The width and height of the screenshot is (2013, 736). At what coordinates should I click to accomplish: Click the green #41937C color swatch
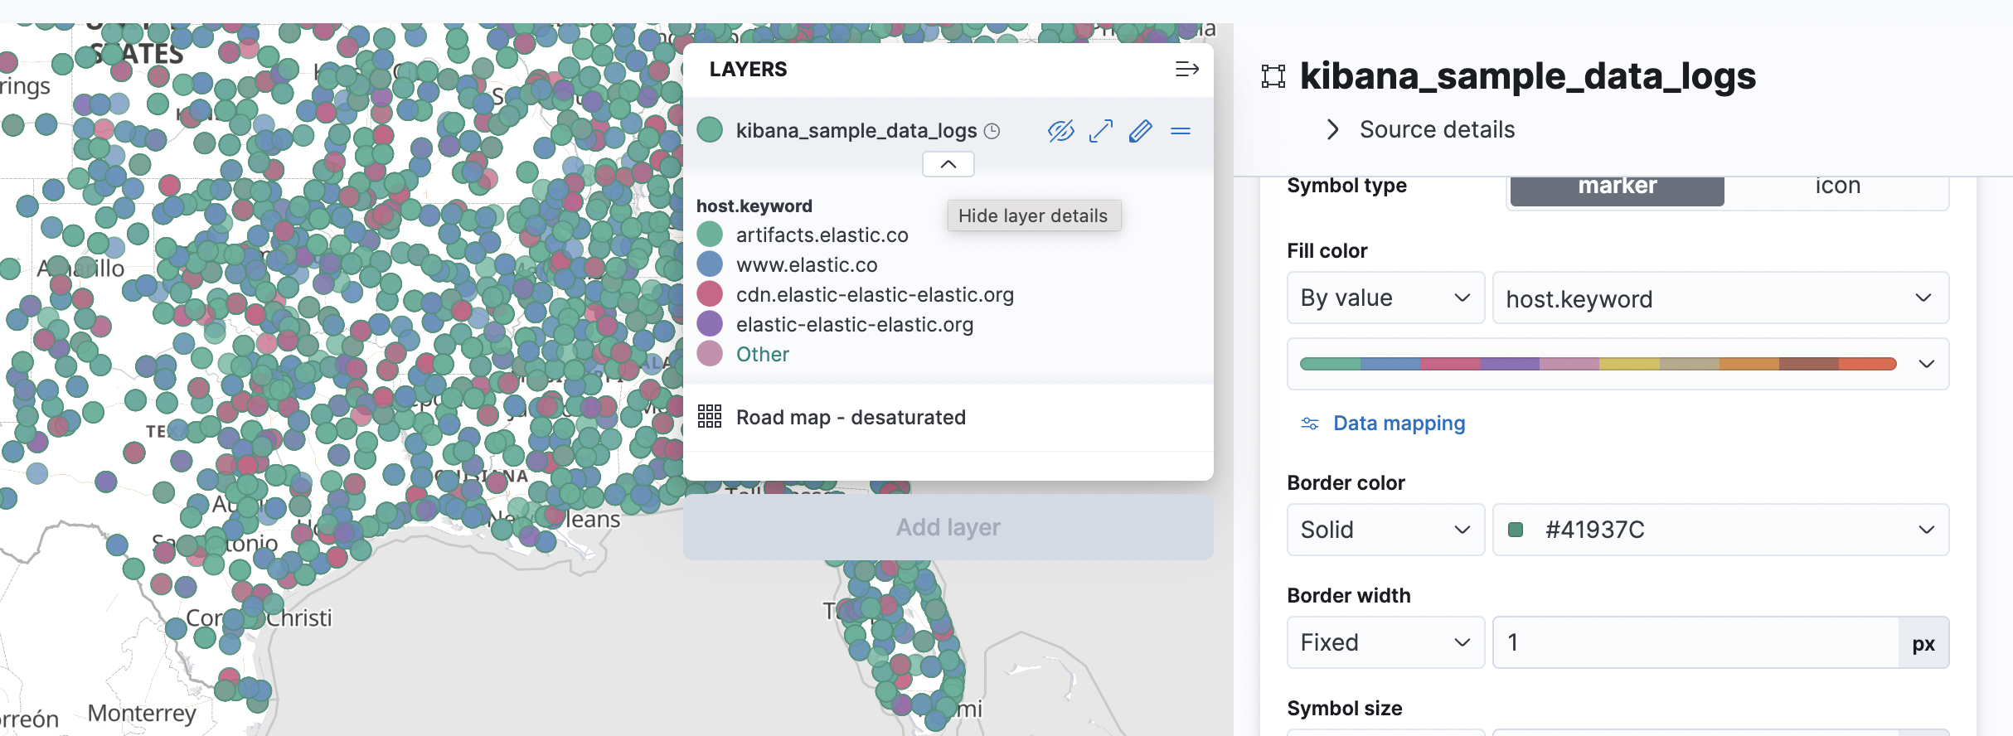(1516, 530)
